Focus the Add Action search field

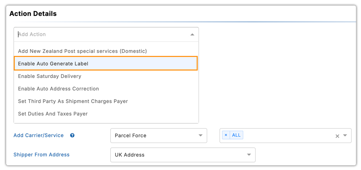pos(101,35)
